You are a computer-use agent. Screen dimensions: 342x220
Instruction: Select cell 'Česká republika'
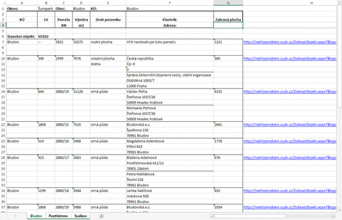(170, 58)
